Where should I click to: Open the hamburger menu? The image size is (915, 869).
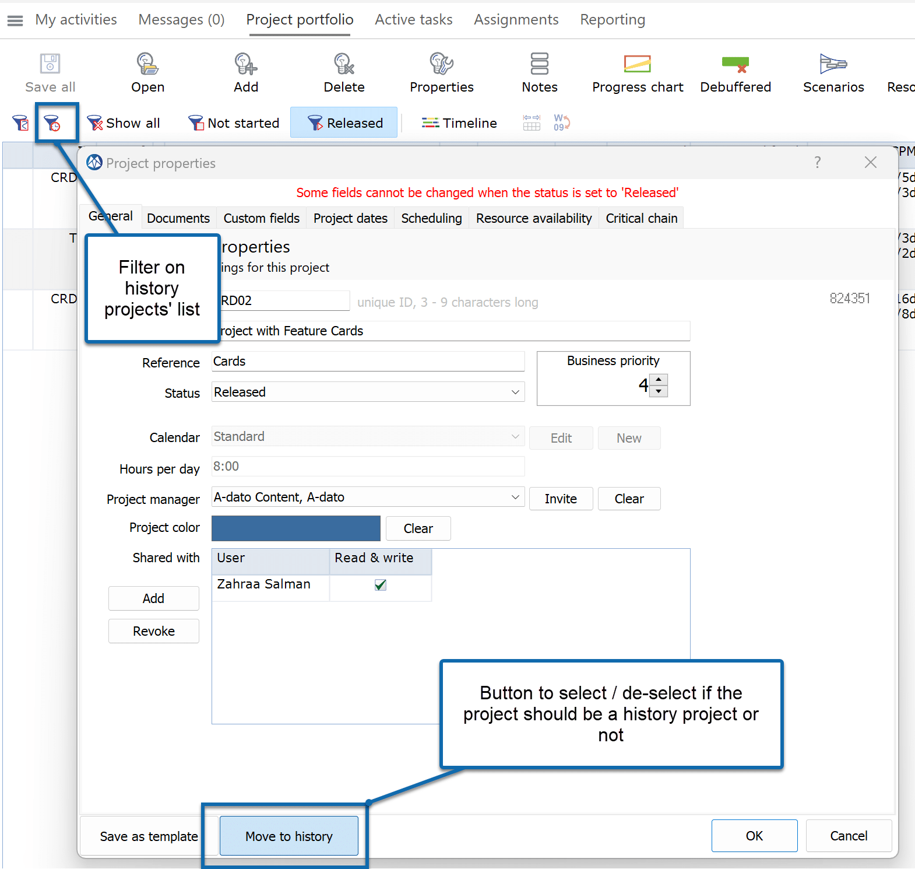pyautogui.click(x=15, y=20)
